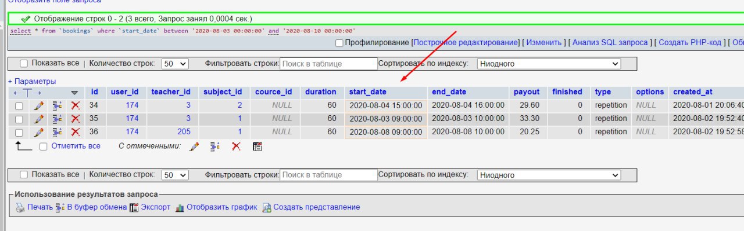This screenshot has height=231, width=744.
Task: Tick the checkbox for row id 36
Action: pyautogui.click(x=19, y=133)
